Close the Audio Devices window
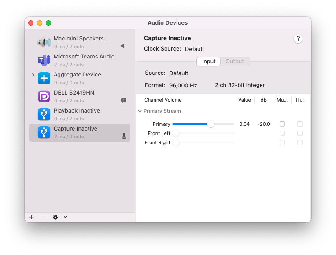Screen dimensions: 336x255 click(31, 23)
